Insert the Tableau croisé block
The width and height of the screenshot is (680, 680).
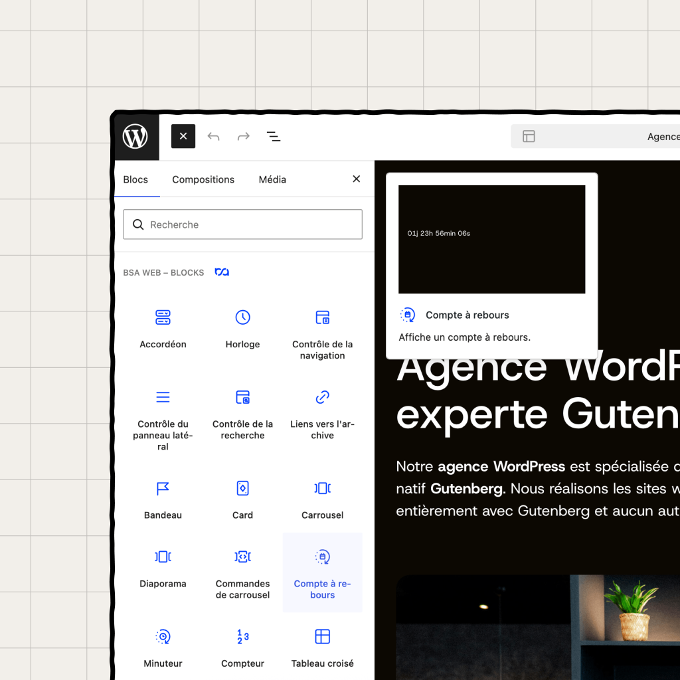click(322, 646)
